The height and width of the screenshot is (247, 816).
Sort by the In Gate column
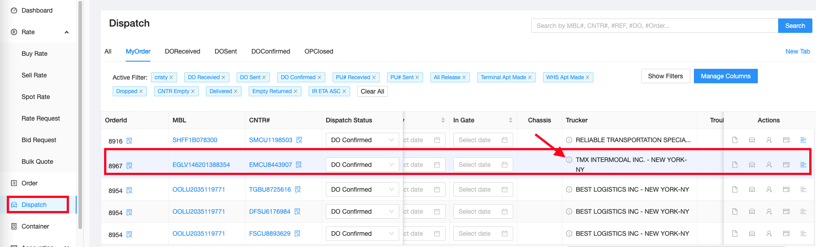511,120
